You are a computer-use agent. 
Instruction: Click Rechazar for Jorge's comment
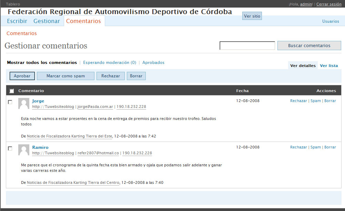298,101
